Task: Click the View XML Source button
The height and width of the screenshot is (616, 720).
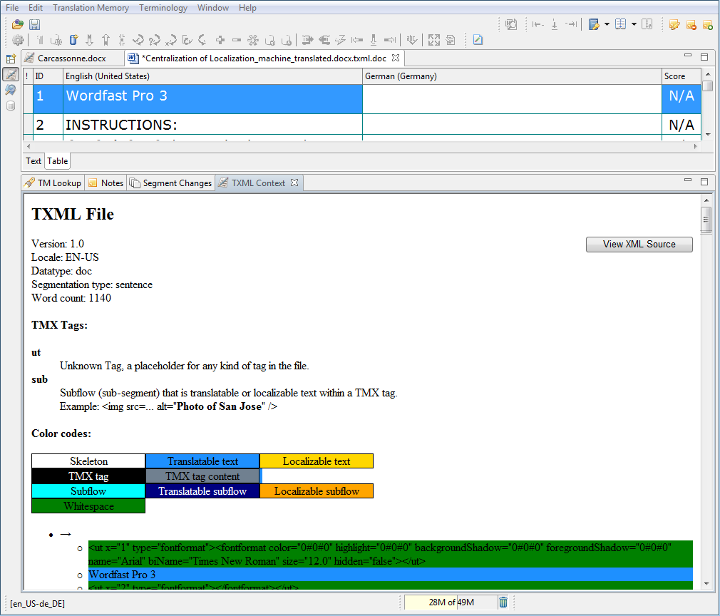Action: point(639,245)
